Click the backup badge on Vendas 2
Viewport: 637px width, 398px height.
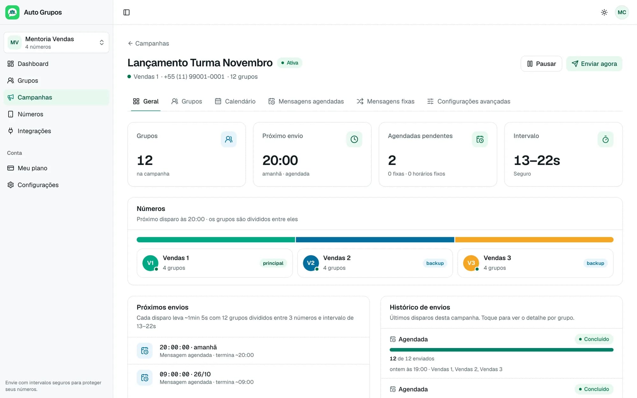pyautogui.click(x=435, y=263)
